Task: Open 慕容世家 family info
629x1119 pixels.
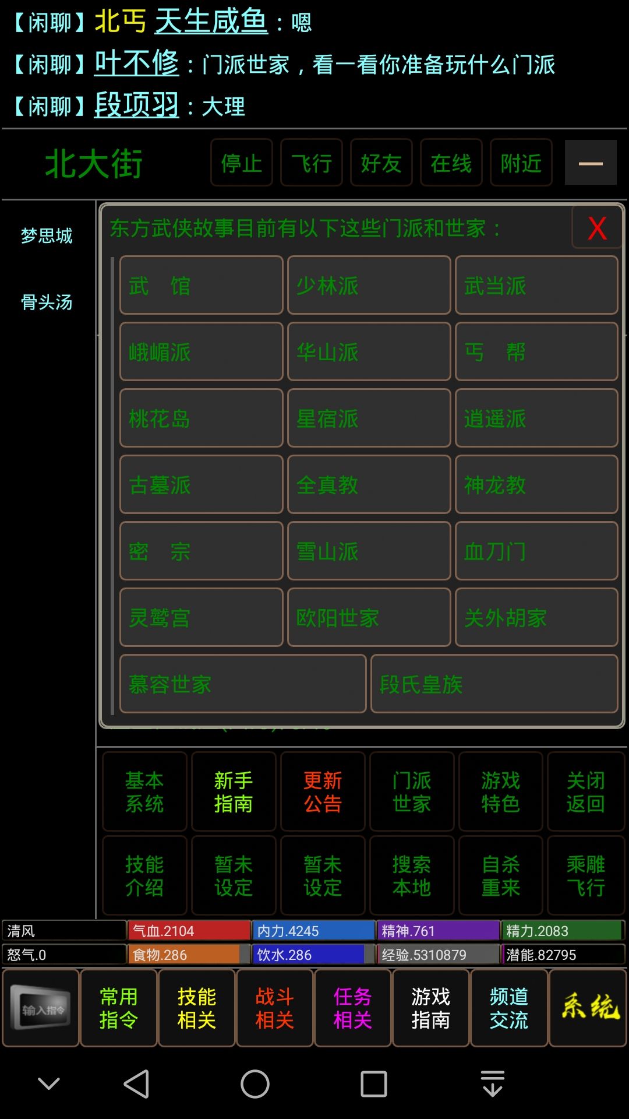Action: click(x=243, y=684)
